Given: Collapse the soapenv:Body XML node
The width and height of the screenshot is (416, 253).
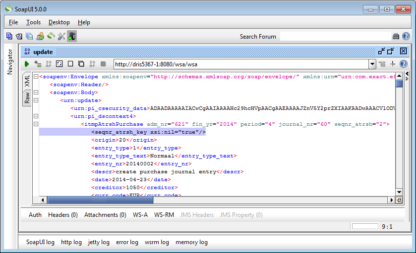Looking at the screenshot, I should click(x=36, y=93).
